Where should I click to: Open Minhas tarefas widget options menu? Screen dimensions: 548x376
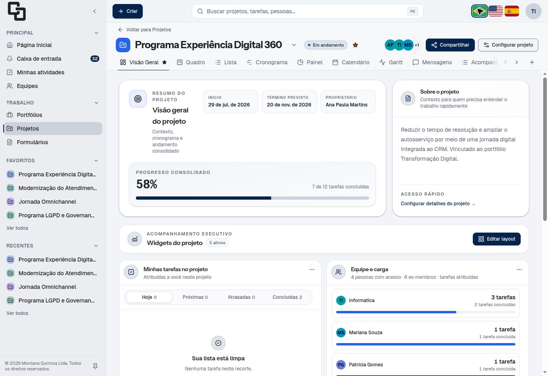pyautogui.click(x=312, y=270)
